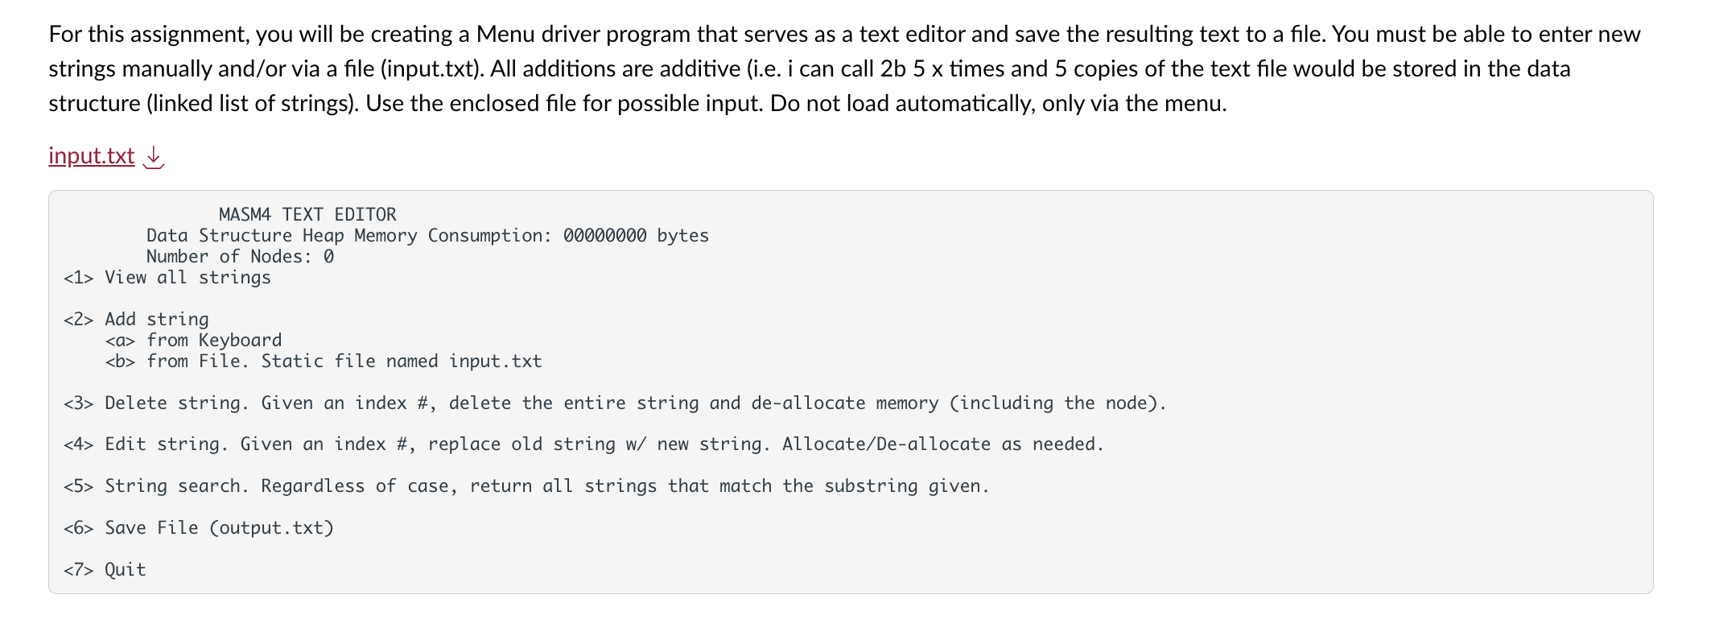Click the <7> Quit line
The image size is (1719, 628).
(105, 570)
